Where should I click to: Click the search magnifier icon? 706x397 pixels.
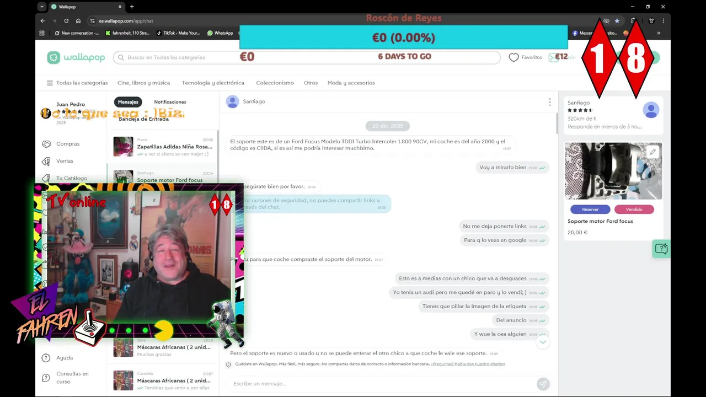(121, 57)
